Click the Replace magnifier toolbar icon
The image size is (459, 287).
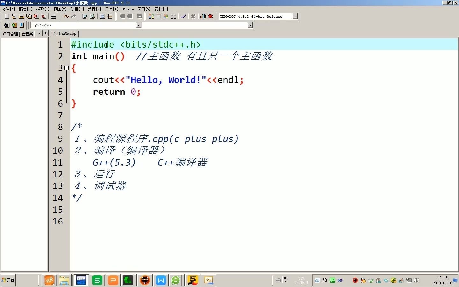coord(92,16)
